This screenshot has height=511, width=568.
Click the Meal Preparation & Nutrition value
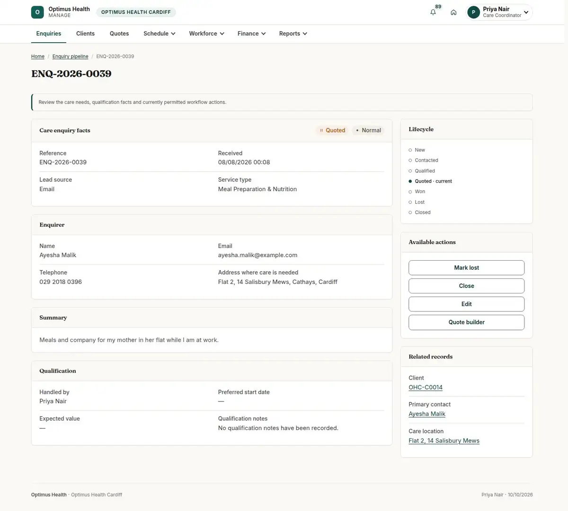point(257,189)
